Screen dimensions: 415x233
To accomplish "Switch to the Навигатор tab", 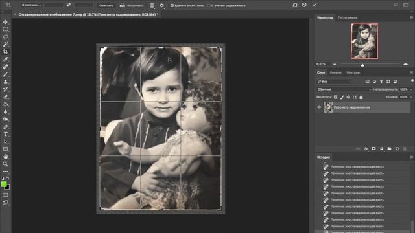I will coord(325,17).
